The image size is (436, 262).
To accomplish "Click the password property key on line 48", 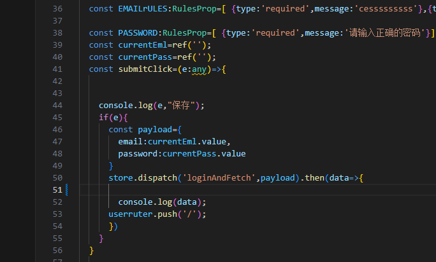I will (x=138, y=154).
